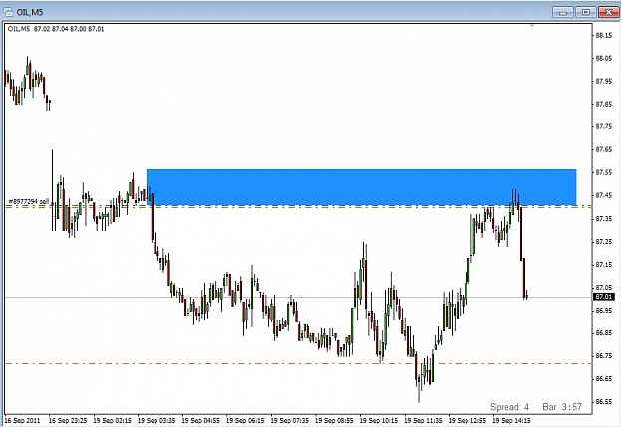Minimize the OIL,M5 chart window

point(562,12)
